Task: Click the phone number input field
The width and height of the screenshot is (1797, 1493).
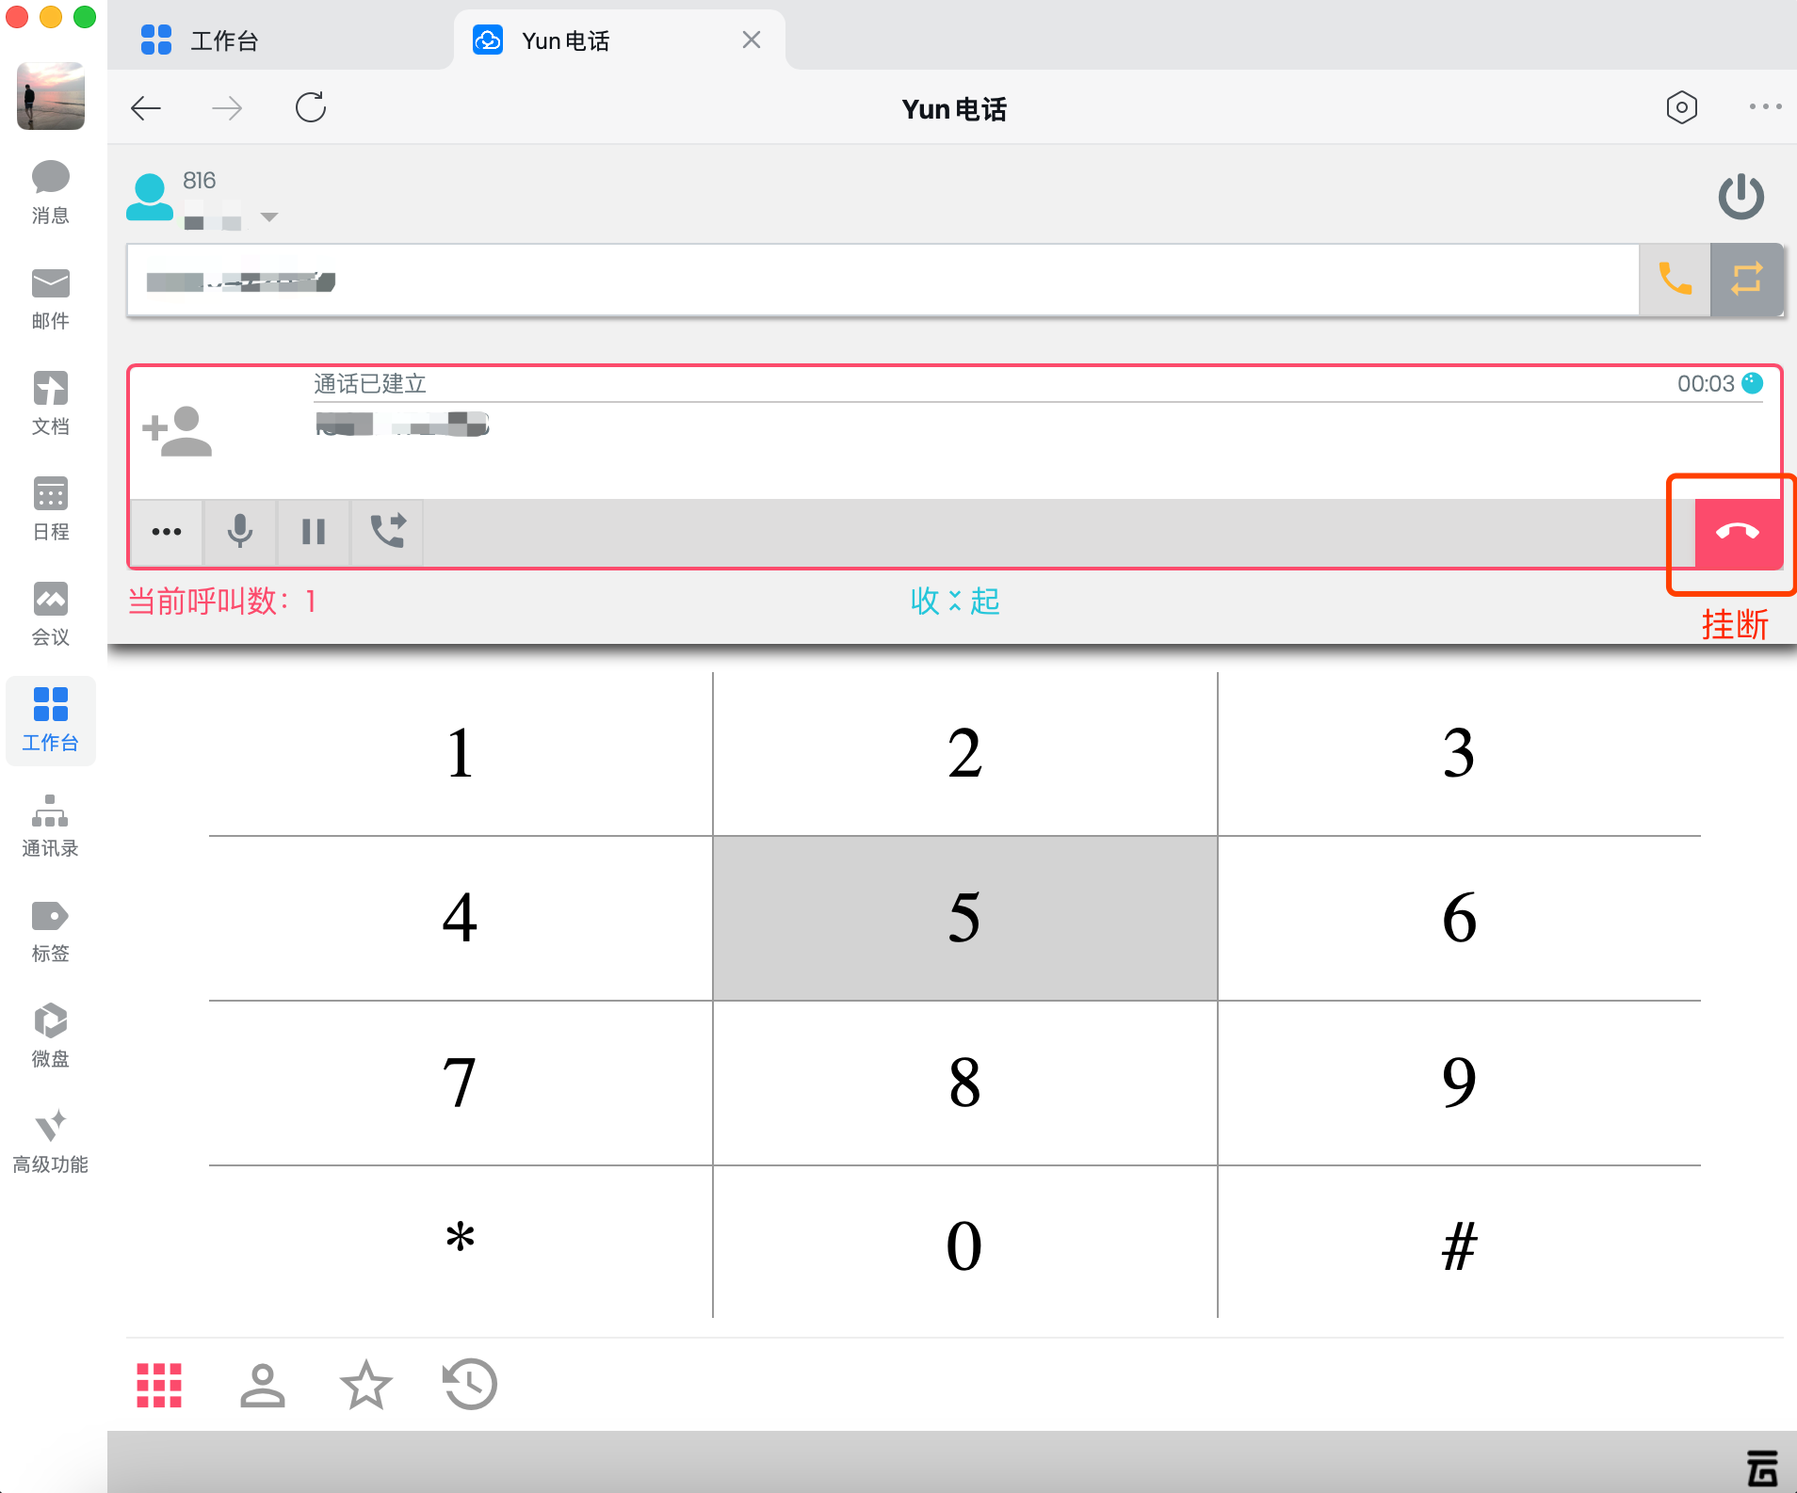Action: 883,280
